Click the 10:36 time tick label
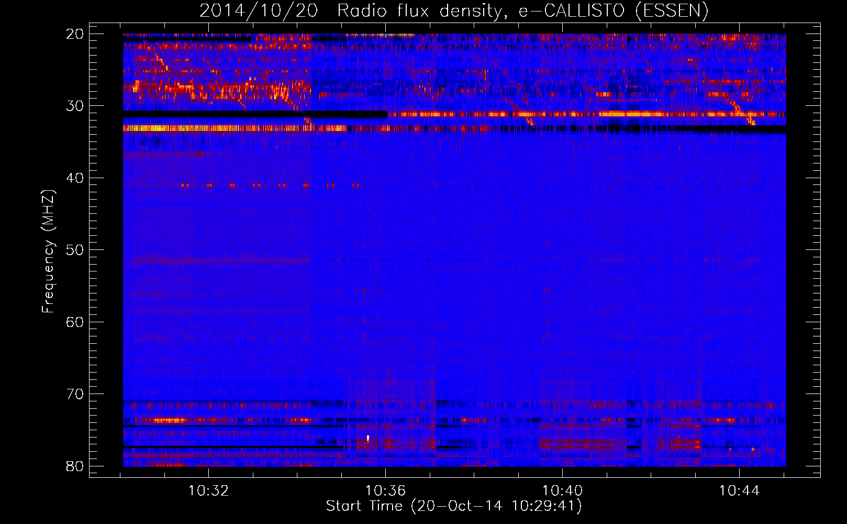 (386, 491)
